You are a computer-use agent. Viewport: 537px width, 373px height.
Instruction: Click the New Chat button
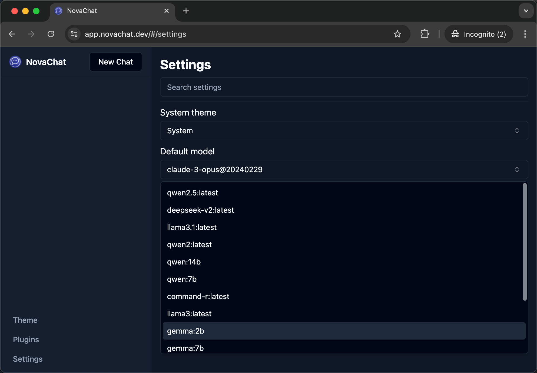(115, 62)
